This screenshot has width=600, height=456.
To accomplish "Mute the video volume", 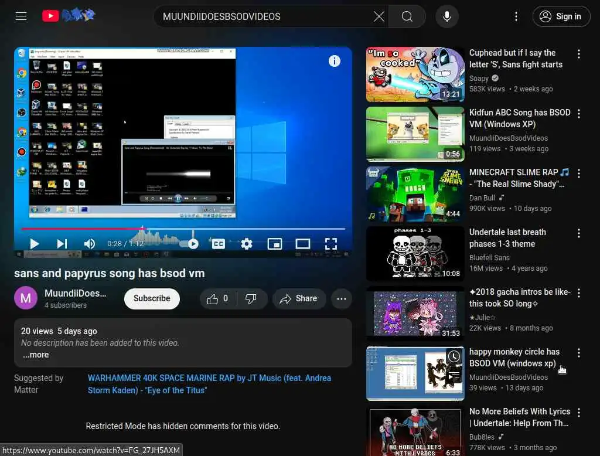I will click(90, 243).
